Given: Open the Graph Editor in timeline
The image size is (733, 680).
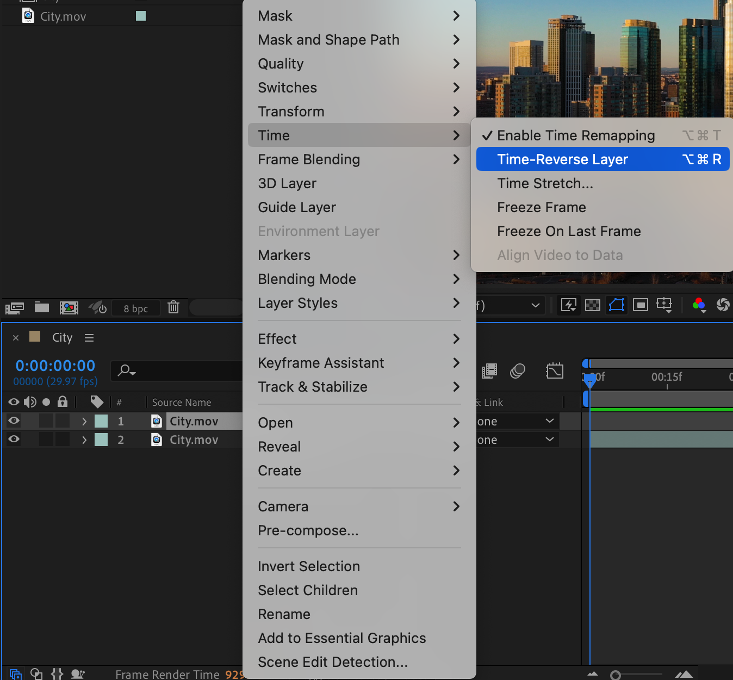Looking at the screenshot, I should coord(554,371).
